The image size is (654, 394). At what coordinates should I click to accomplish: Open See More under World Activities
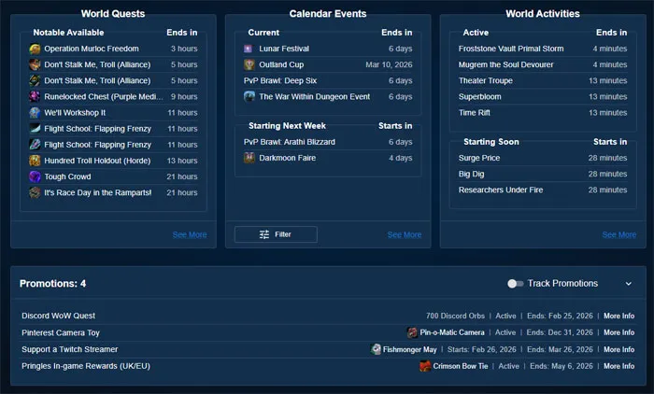click(618, 234)
